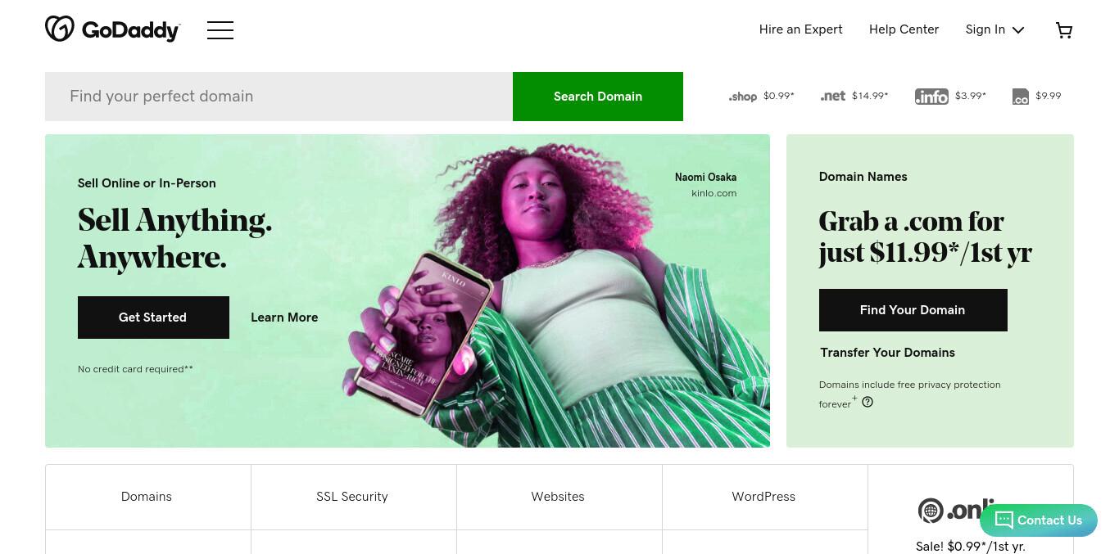Select the .shop domain offer icon
The height and width of the screenshot is (554, 1119).
743,97
